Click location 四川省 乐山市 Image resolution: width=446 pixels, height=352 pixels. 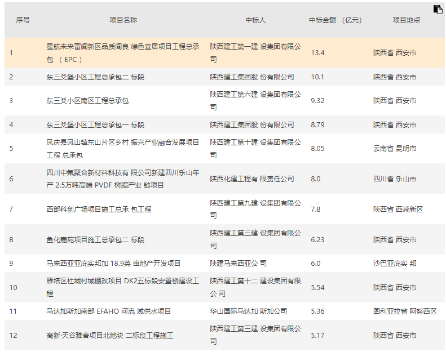click(395, 179)
